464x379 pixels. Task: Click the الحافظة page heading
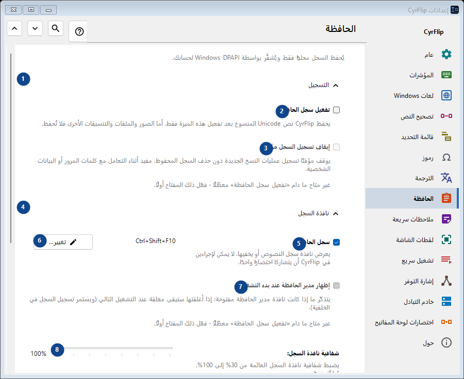coord(341,29)
